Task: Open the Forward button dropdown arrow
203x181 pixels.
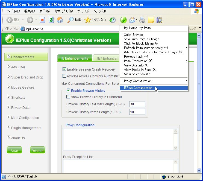Action: click(x=36, y=20)
